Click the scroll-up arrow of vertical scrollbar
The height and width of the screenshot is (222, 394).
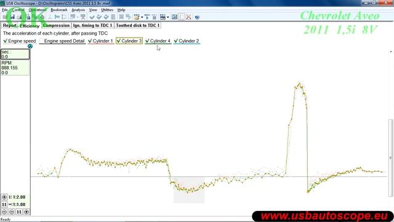[x=391, y=52]
